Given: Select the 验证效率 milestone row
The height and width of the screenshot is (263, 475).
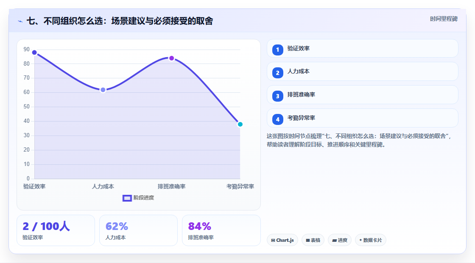Looking at the screenshot, I should (362, 48).
